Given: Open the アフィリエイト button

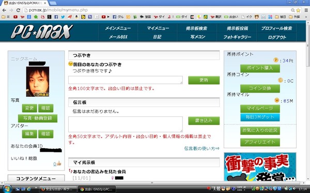Looking at the screenshot, I should click(260, 142).
